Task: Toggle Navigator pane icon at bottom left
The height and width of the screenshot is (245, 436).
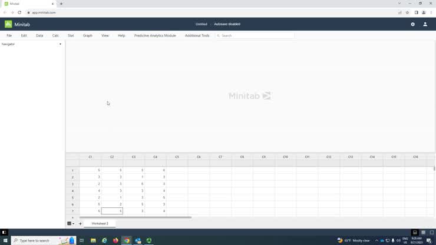Action: [x=4, y=233]
